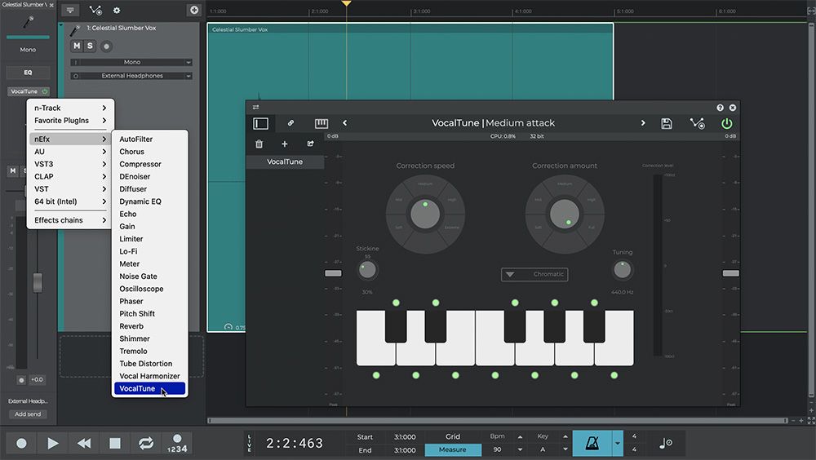Choose Reverb from nEfx list

(x=150, y=326)
